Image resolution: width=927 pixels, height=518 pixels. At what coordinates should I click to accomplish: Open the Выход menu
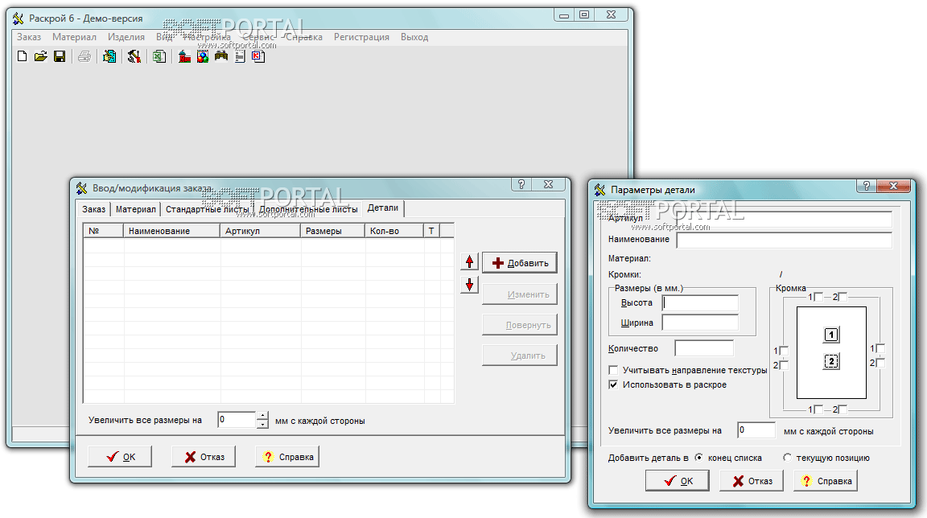[x=414, y=37]
